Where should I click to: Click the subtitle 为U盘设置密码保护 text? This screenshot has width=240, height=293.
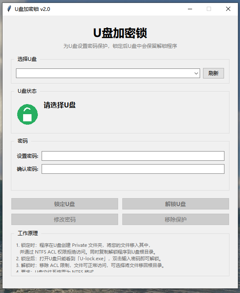120,46
